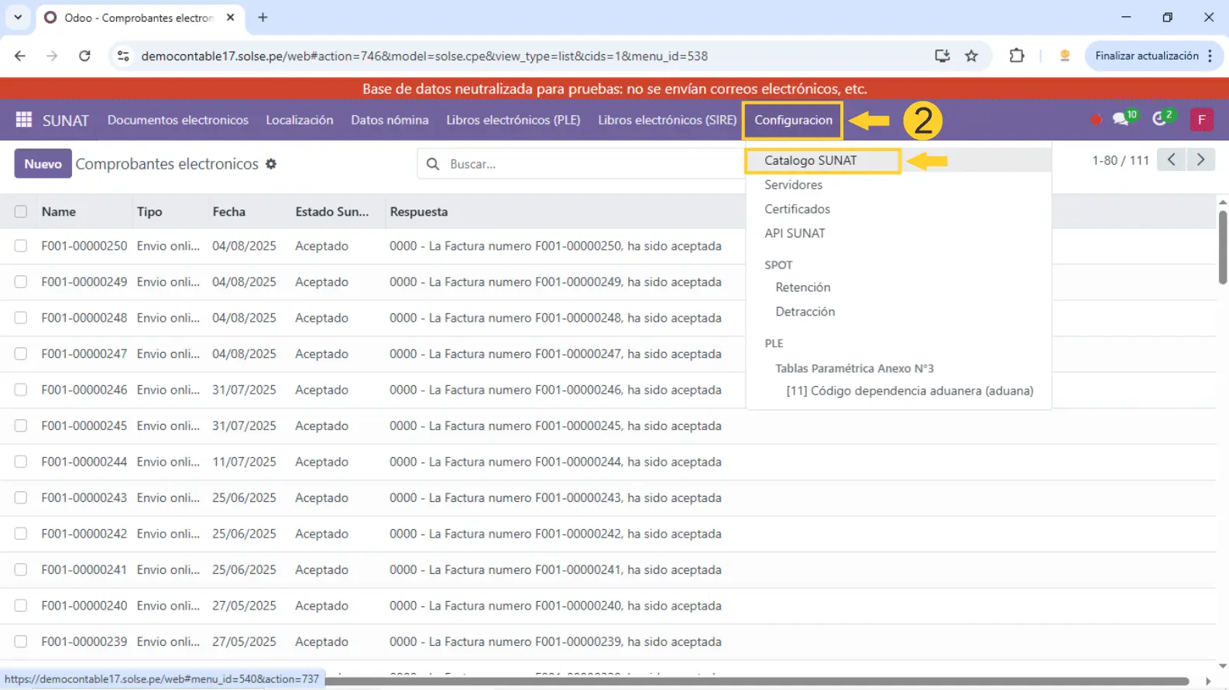The width and height of the screenshot is (1229, 690).
Task: Select Certificados in the Configuracion menu
Action: click(797, 209)
